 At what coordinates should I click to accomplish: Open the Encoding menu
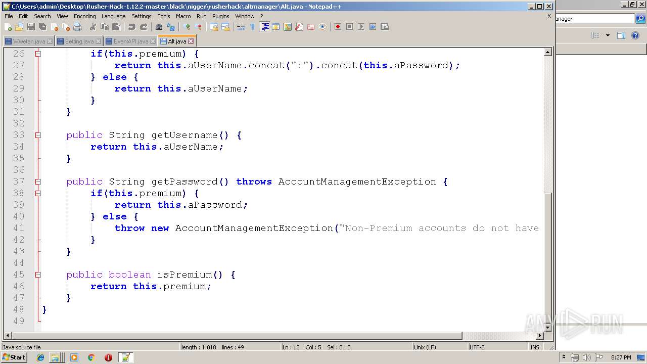click(84, 16)
